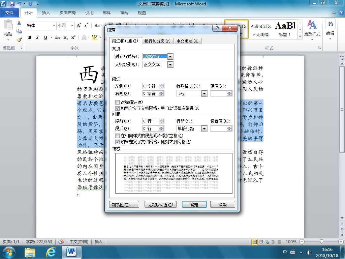Viewport: 345px width, 259px height.
Task: Click the Bold formatting icon
Action: coord(30,37)
